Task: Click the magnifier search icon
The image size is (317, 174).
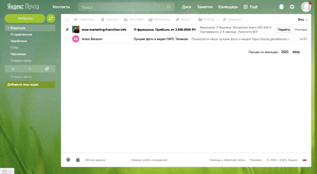Action: 169,7
